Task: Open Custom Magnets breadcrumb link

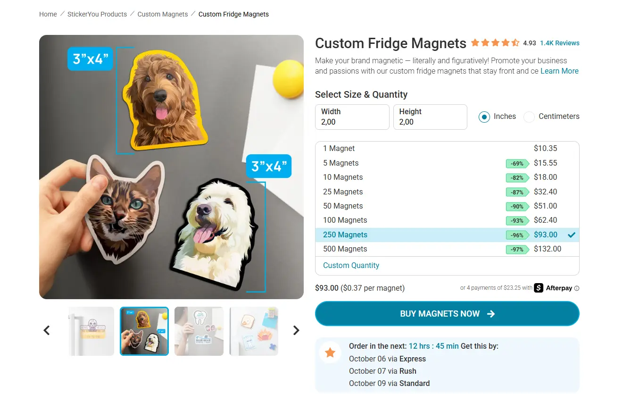Action: 163,14
